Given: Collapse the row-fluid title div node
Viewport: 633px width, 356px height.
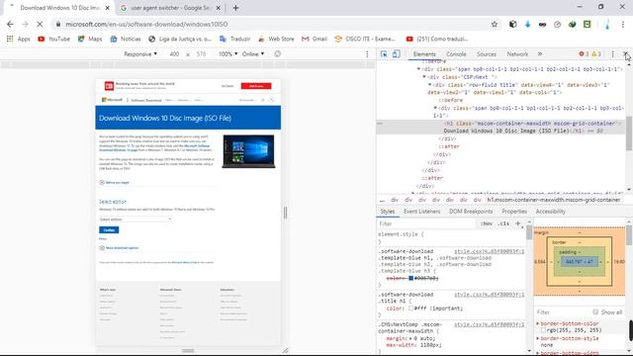Looking at the screenshot, I should 430,85.
